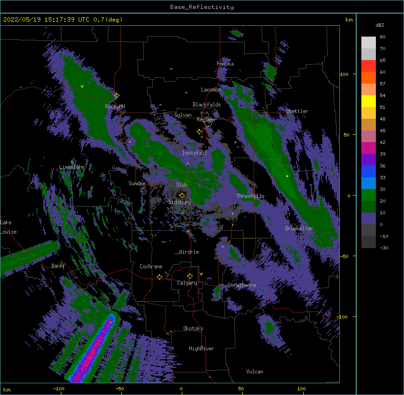Click the yellow v marker northwest of RockyMH
The image size is (404, 395).
(x=82, y=86)
